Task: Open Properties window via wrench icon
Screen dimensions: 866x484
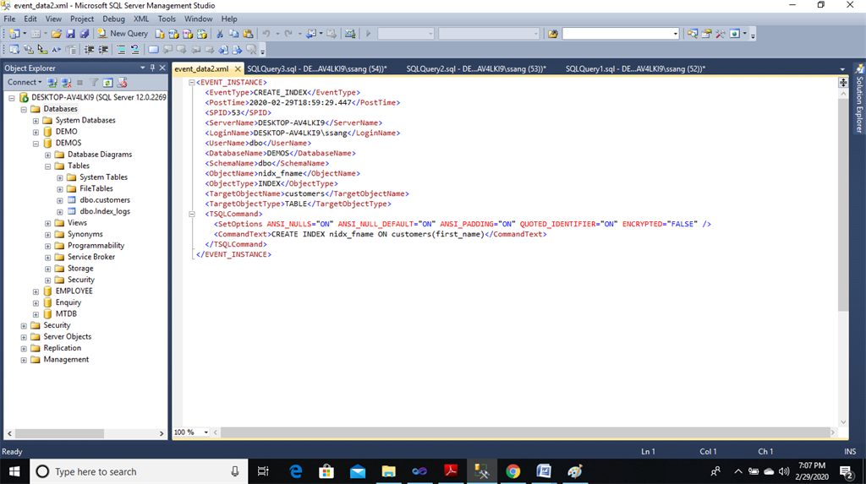Action: click(x=721, y=34)
